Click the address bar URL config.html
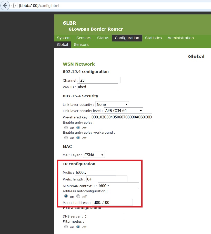Screen dimensions: 211x234 (x=39, y=6)
